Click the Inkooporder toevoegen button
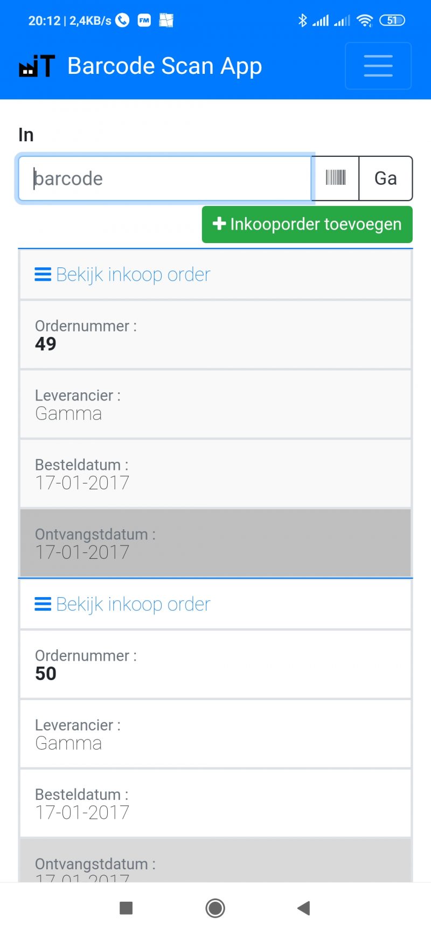Screen dimensions: 431x934 click(x=307, y=224)
